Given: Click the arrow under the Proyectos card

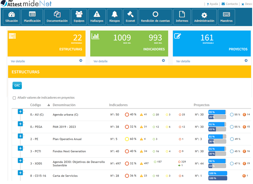Looking at the screenshot, I should click(246, 61).
